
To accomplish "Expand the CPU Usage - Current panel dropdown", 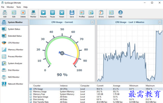I will (92, 22).
